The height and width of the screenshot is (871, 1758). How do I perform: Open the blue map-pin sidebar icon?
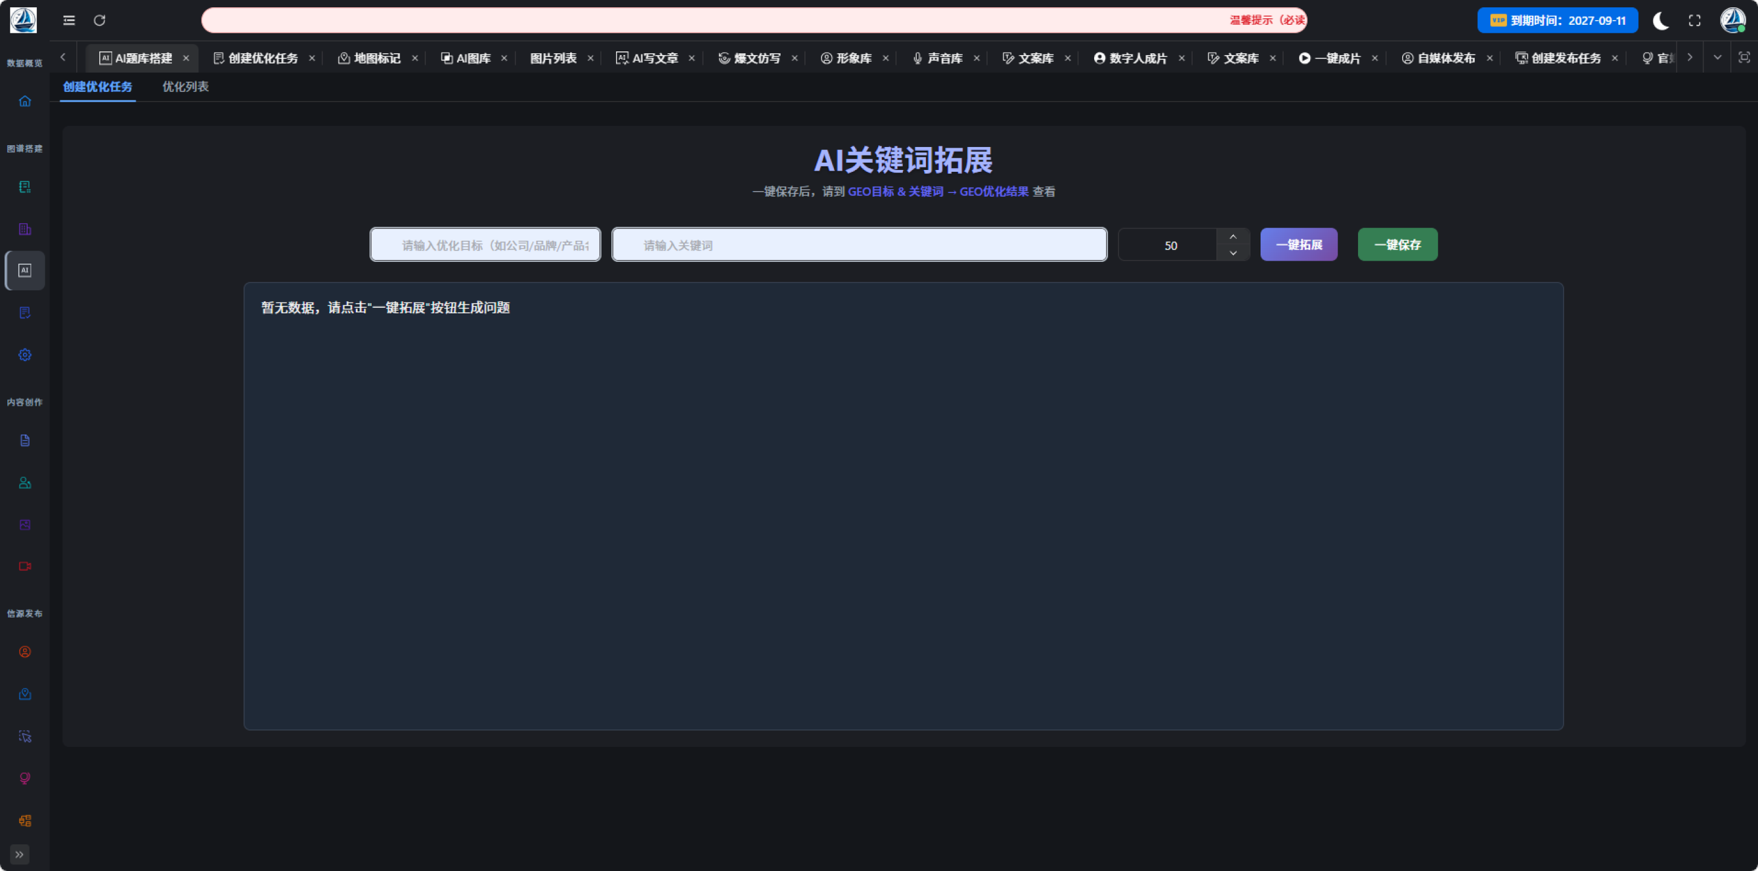click(x=25, y=694)
